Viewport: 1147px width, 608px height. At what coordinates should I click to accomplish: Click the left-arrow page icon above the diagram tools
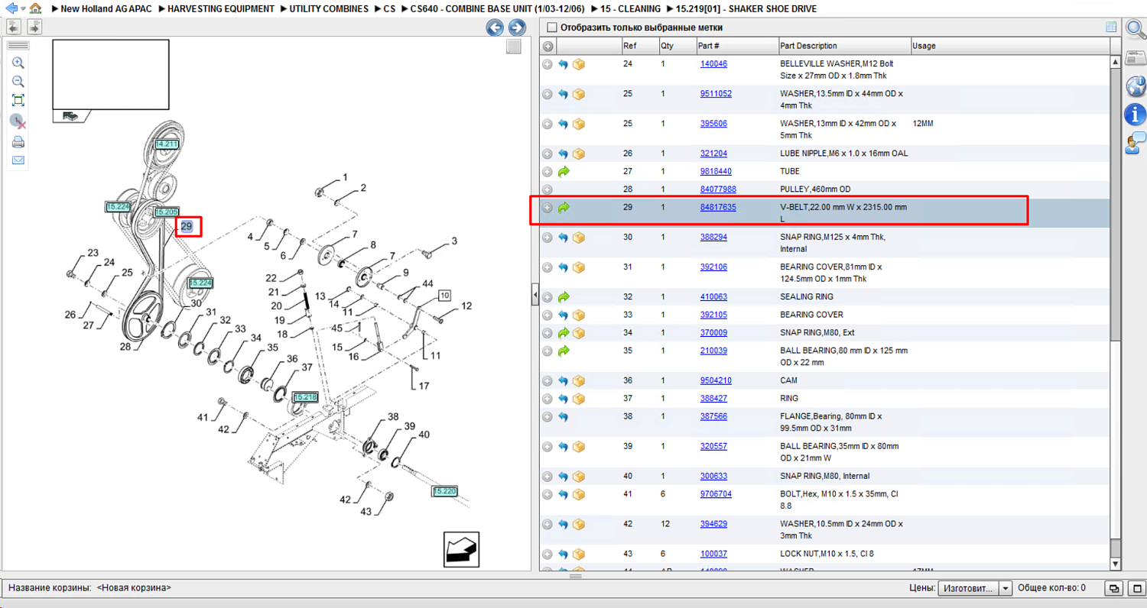pos(14,27)
